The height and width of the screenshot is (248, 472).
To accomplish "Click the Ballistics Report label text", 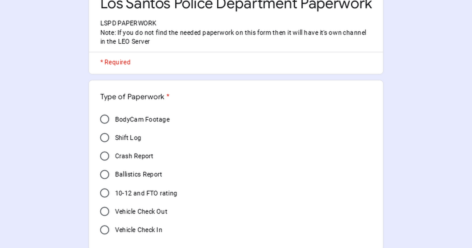I will (x=138, y=174).
